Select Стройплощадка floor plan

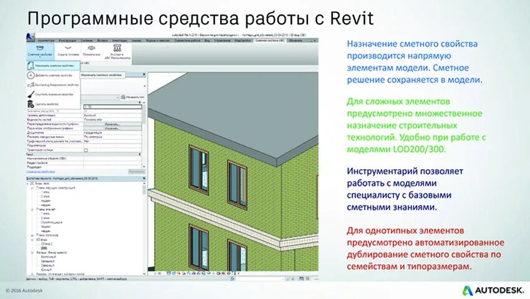(x=51, y=222)
